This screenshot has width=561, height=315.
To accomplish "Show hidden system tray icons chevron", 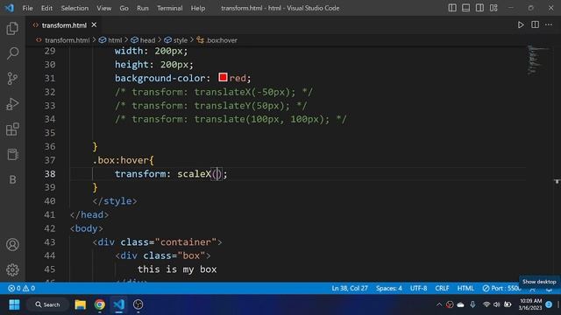I will tap(439, 304).
